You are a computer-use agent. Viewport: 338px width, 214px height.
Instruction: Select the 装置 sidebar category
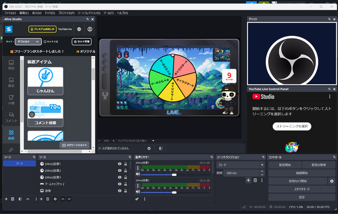(x=11, y=135)
